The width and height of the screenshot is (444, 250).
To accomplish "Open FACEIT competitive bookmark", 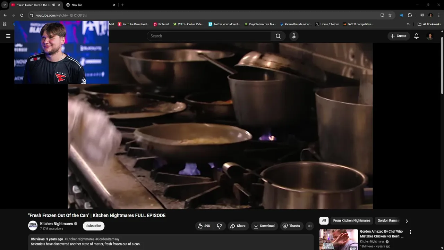I will point(358,24).
